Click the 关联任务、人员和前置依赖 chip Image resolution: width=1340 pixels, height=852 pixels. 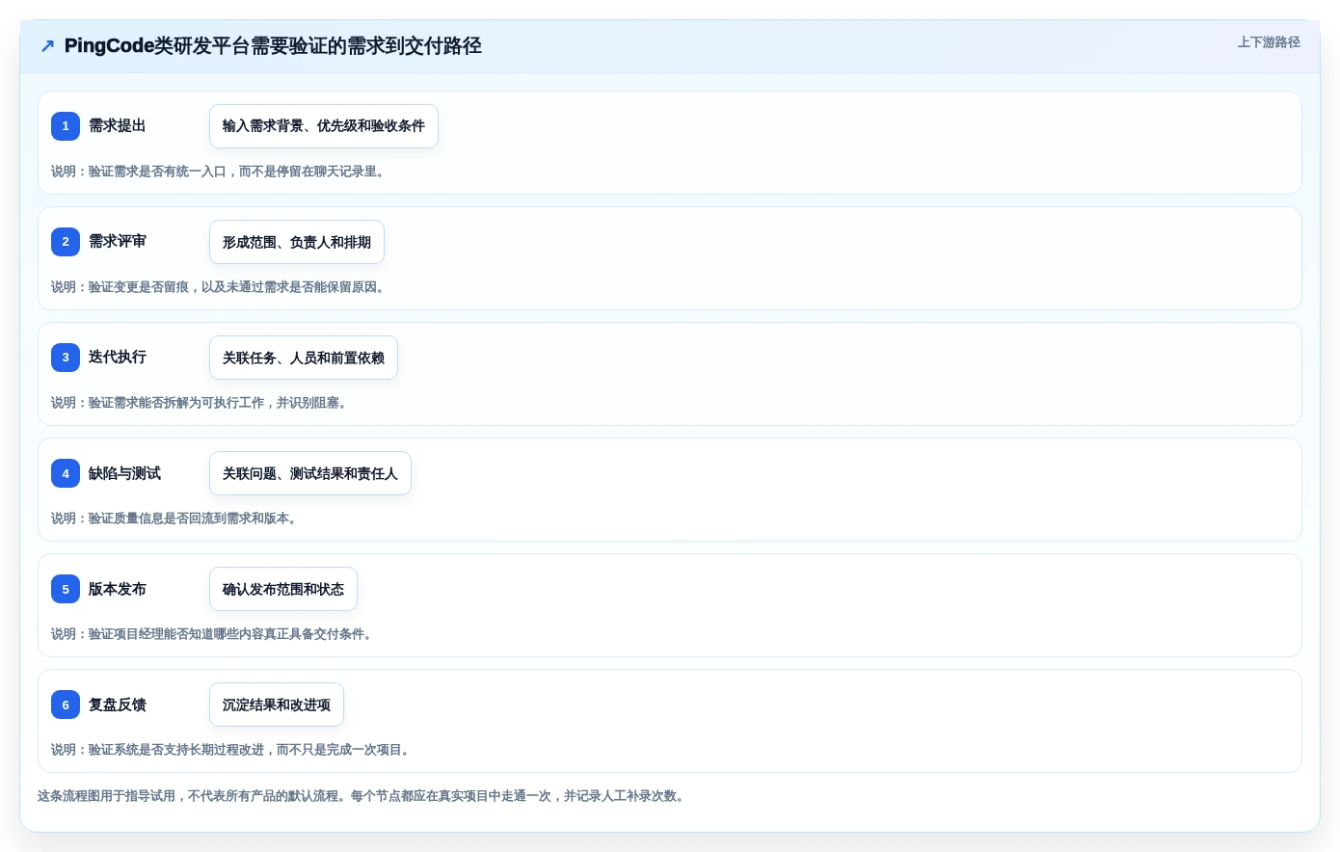point(304,358)
